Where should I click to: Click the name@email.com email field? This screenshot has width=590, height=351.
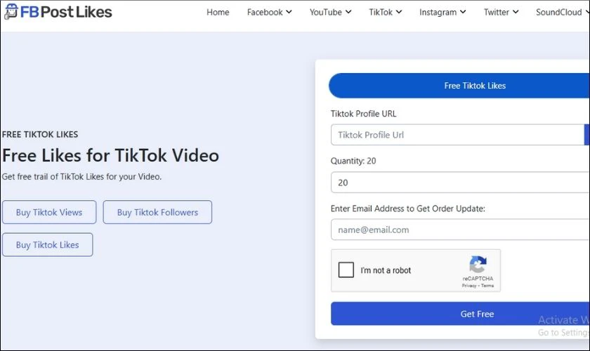point(460,230)
